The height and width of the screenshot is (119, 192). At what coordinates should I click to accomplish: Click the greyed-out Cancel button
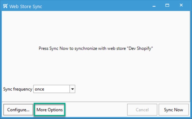142,110
